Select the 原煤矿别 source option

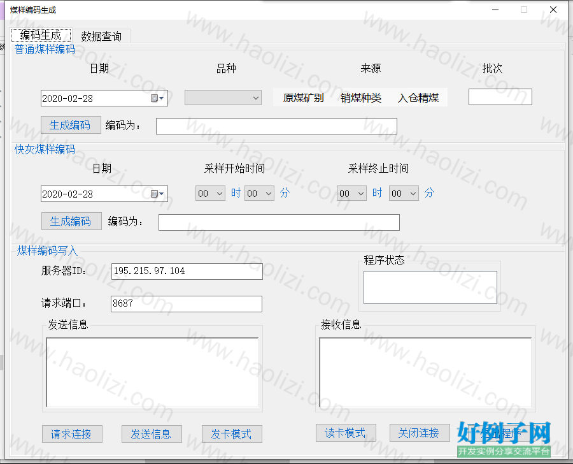[x=303, y=98]
